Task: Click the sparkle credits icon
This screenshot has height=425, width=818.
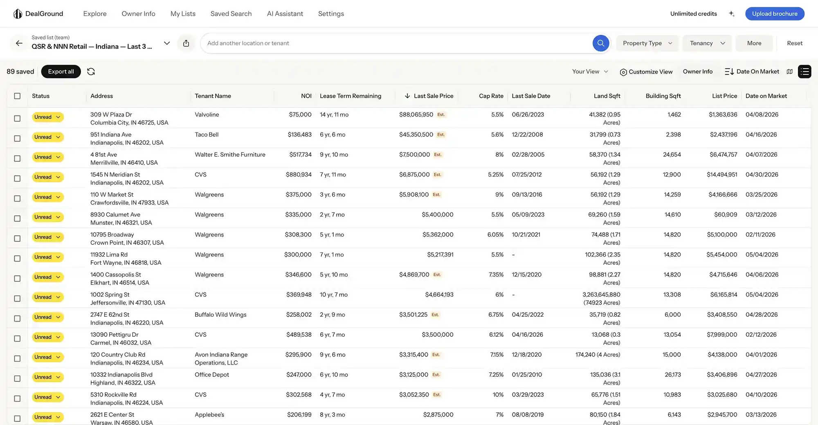Action: tap(732, 14)
